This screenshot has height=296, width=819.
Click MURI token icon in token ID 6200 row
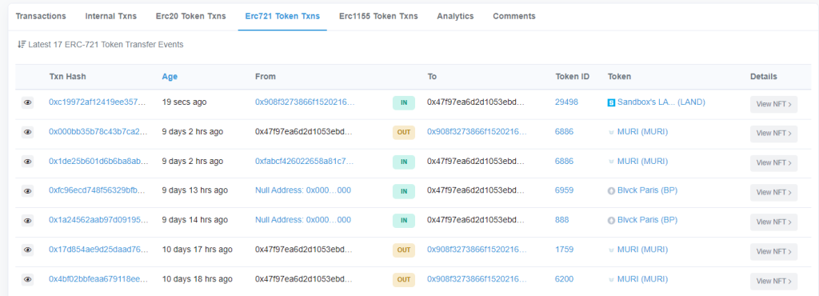tap(611, 280)
